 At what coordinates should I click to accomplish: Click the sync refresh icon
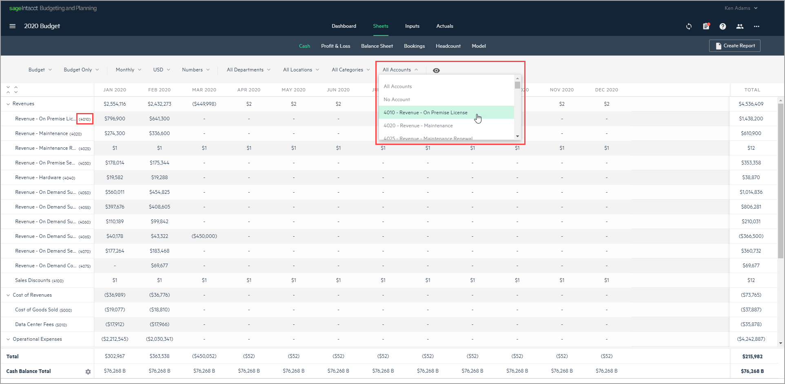click(689, 27)
